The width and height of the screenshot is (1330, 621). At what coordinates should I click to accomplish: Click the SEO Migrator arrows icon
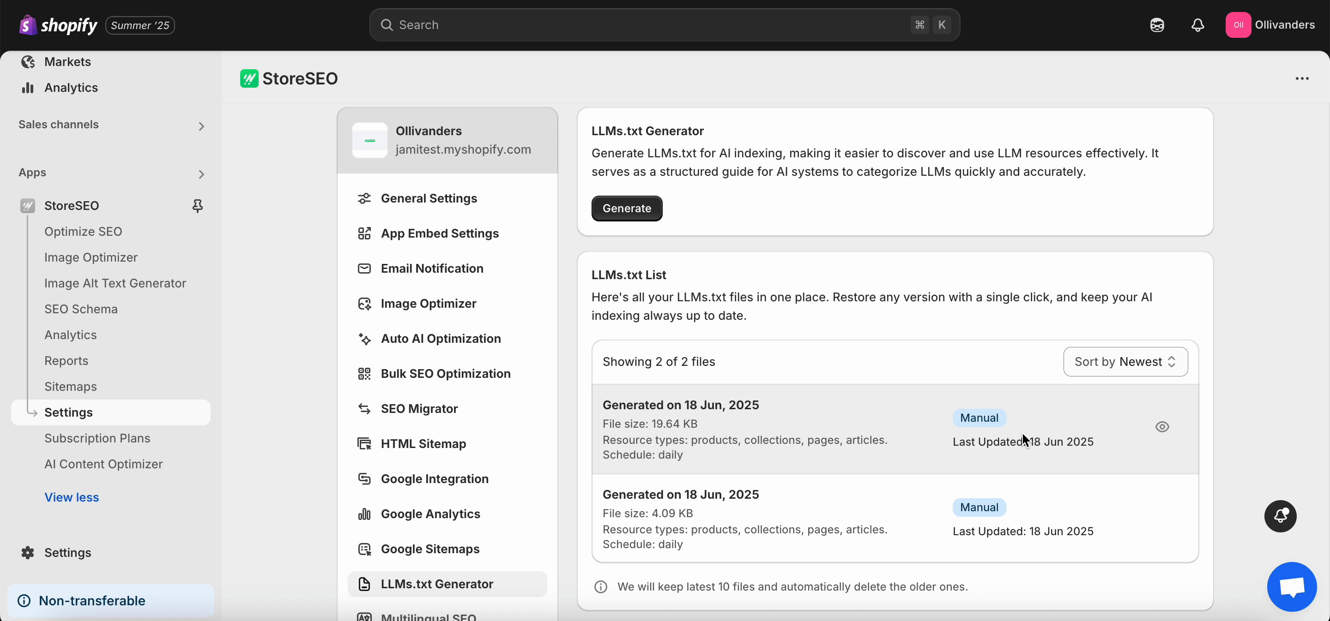pyautogui.click(x=364, y=409)
